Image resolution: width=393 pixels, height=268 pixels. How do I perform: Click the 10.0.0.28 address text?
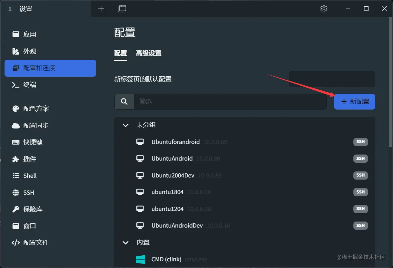coord(199,192)
